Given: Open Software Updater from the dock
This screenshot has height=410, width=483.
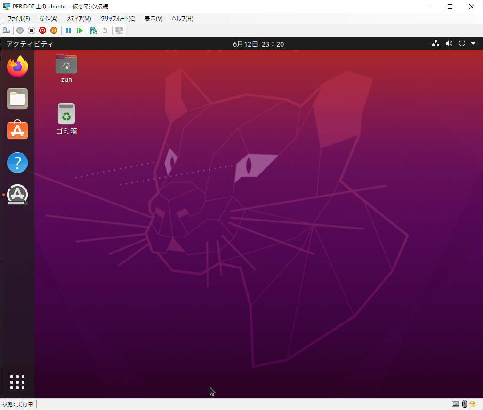Looking at the screenshot, I should (x=17, y=195).
